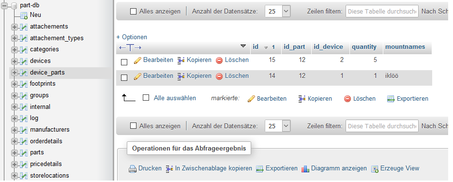Viewport: 453px width, 182px height.
Task: Click the copy icon for row id 14
Action: tap(181, 76)
